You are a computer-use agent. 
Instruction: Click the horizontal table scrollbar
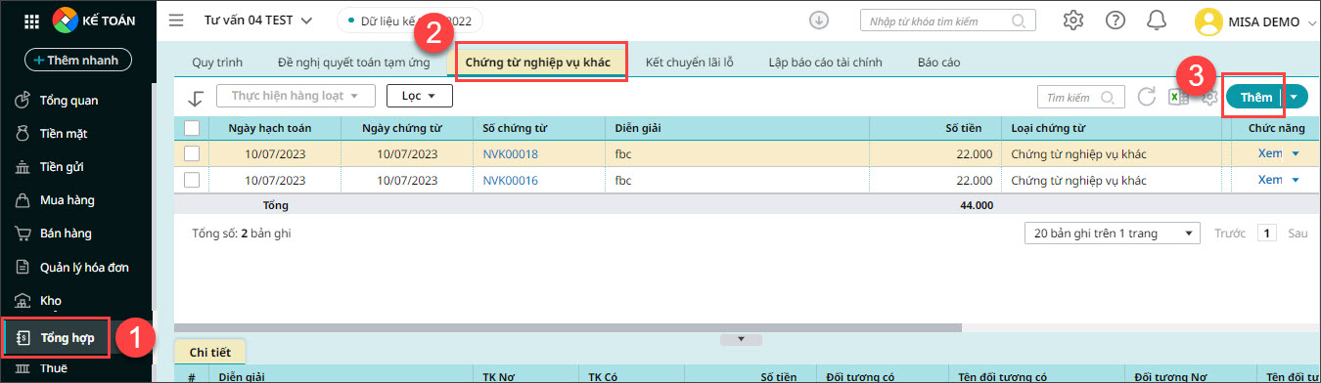point(569,327)
